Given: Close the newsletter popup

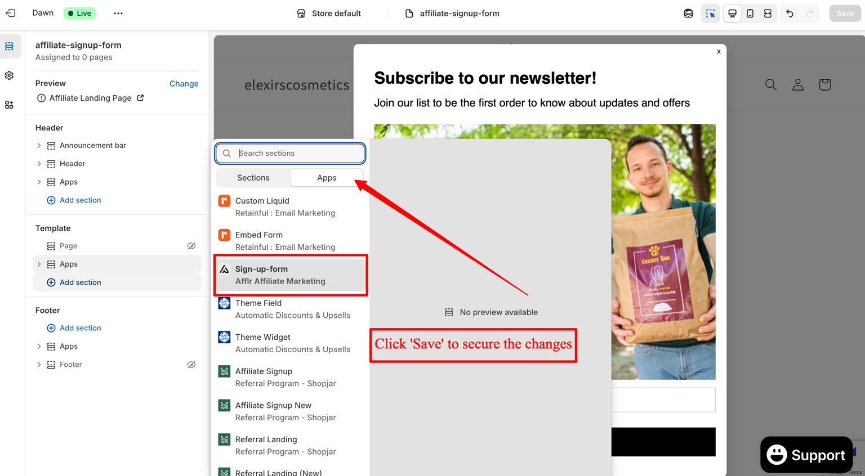Looking at the screenshot, I should 719,52.
